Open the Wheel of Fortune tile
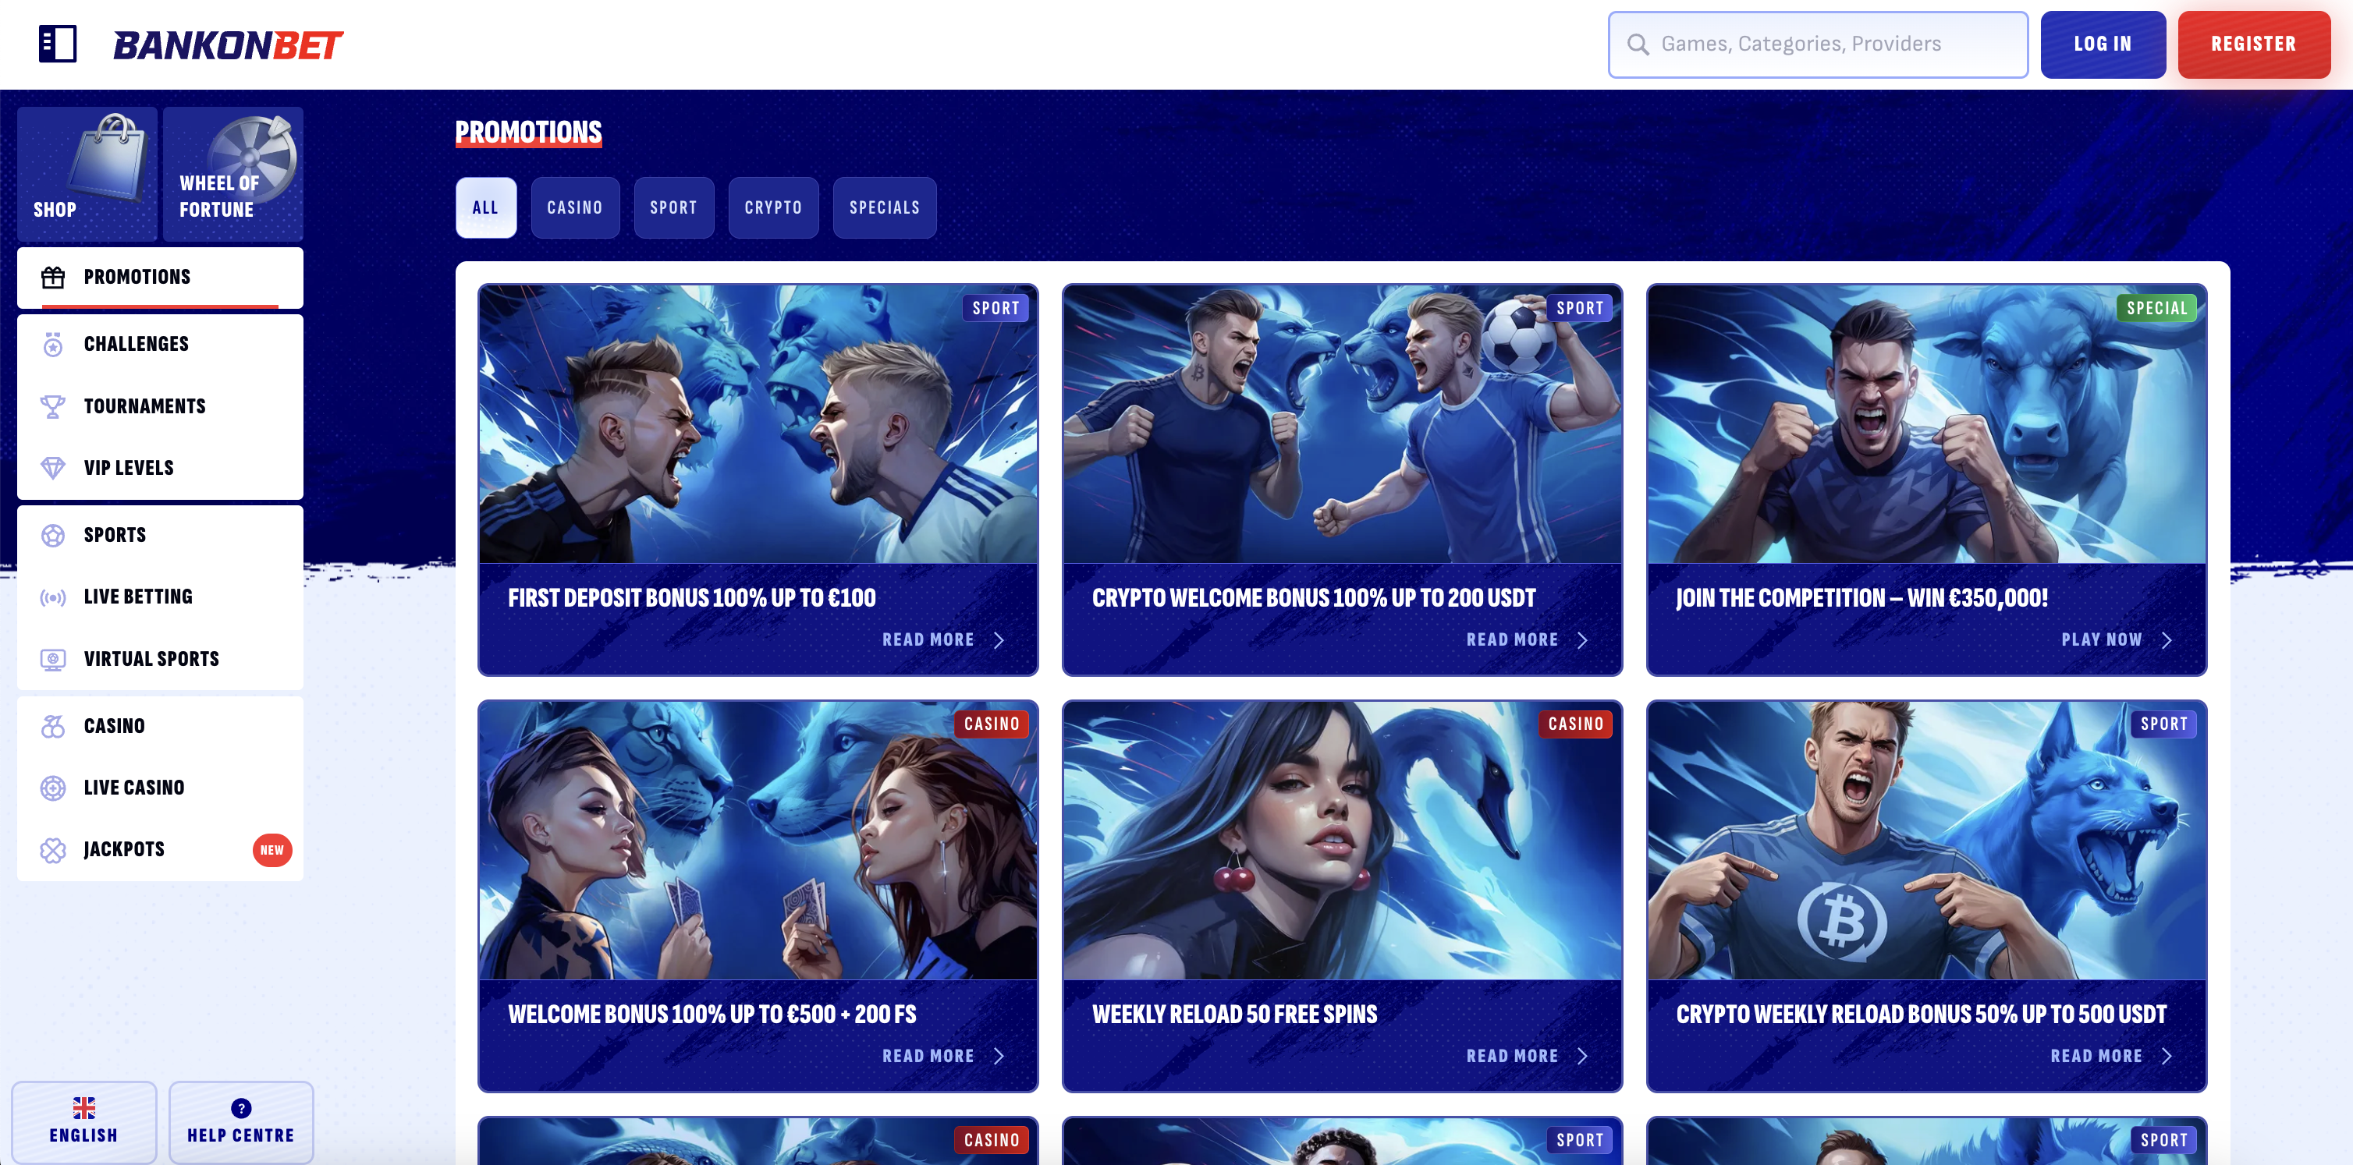Image resolution: width=2353 pixels, height=1165 pixels. coord(233,173)
